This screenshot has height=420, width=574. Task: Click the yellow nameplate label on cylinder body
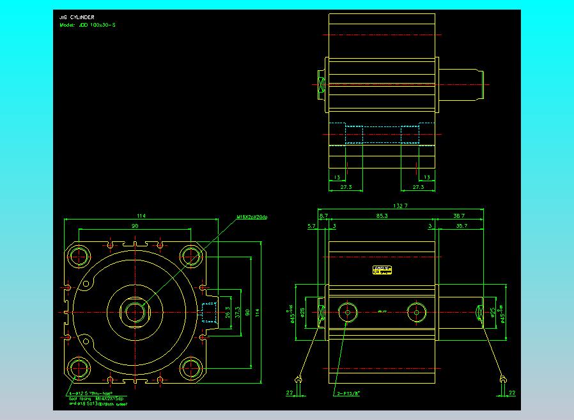tap(382, 270)
